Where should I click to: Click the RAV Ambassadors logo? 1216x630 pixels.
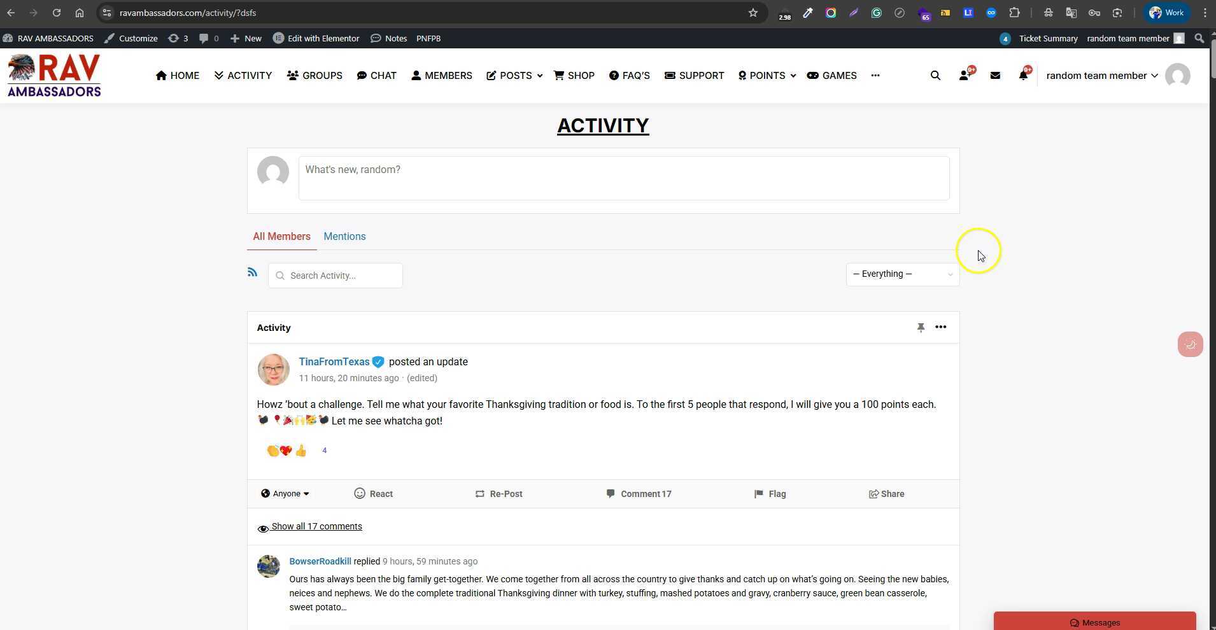(54, 75)
